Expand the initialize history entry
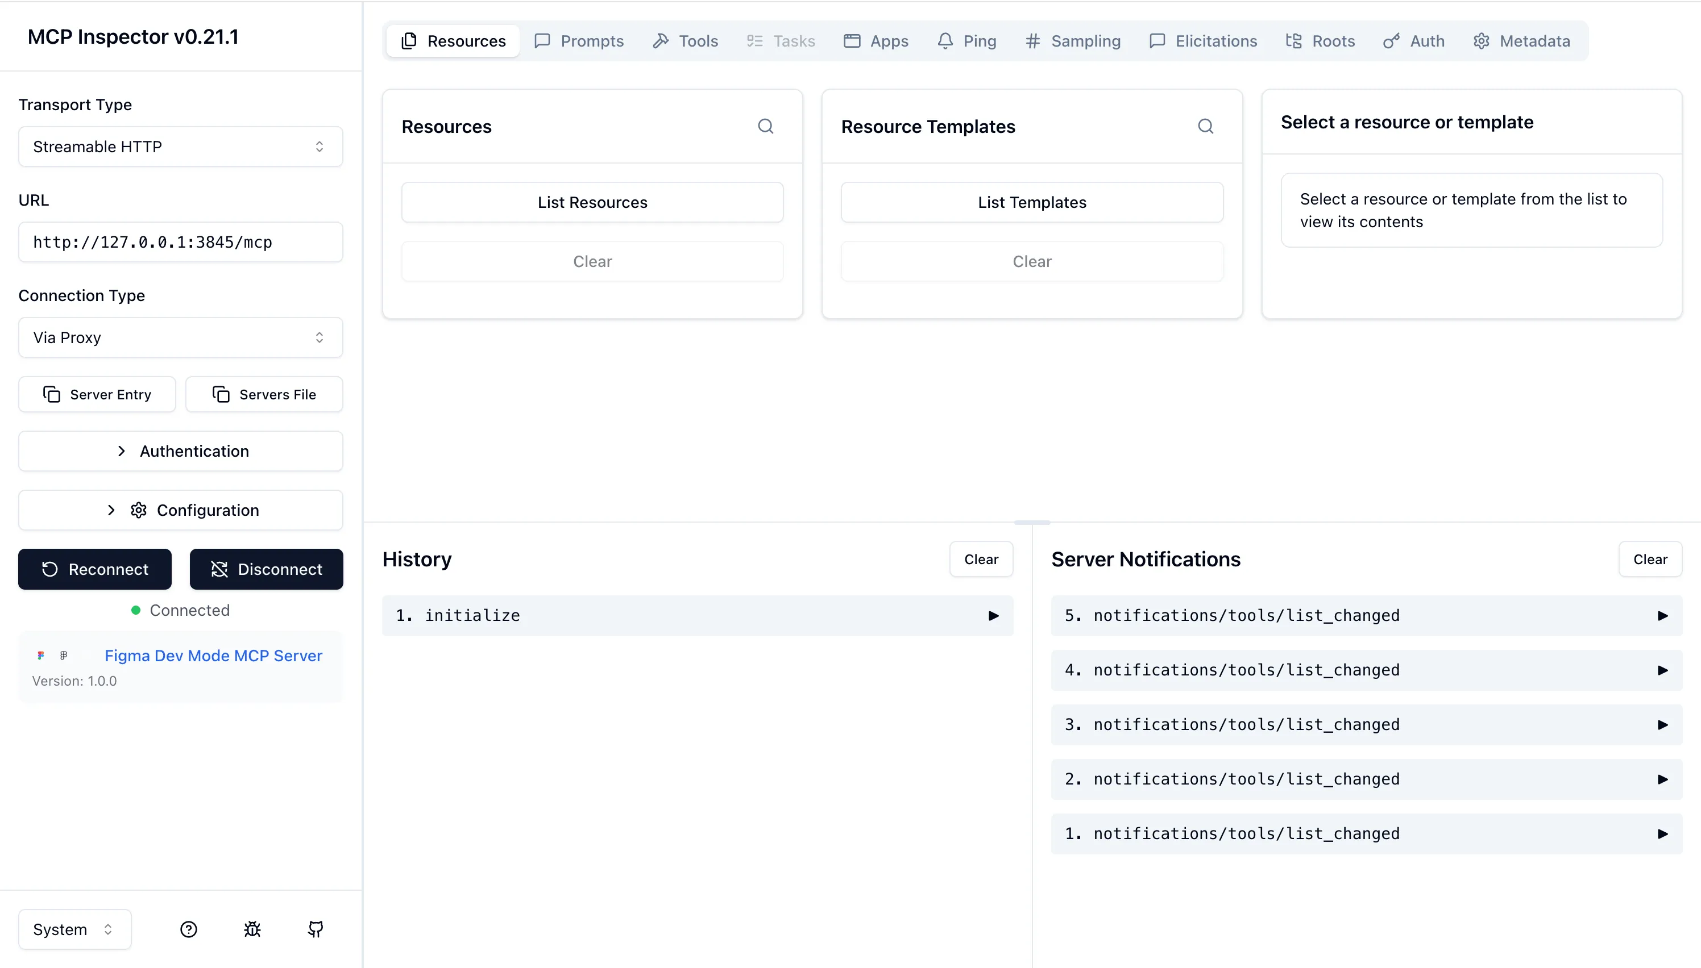This screenshot has height=968, width=1701. [x=697, y=616]
